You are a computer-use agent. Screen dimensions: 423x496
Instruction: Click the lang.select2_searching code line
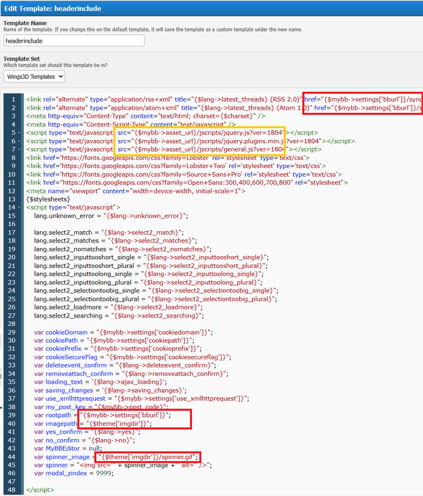(119, 316)
